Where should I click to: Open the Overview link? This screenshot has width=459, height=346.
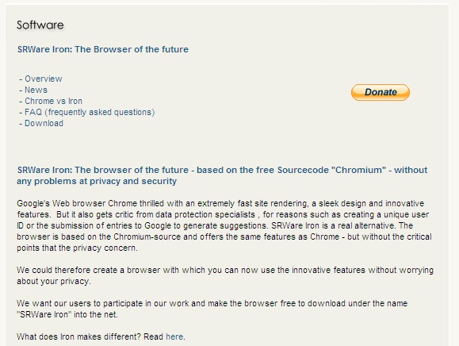point(44,79)
